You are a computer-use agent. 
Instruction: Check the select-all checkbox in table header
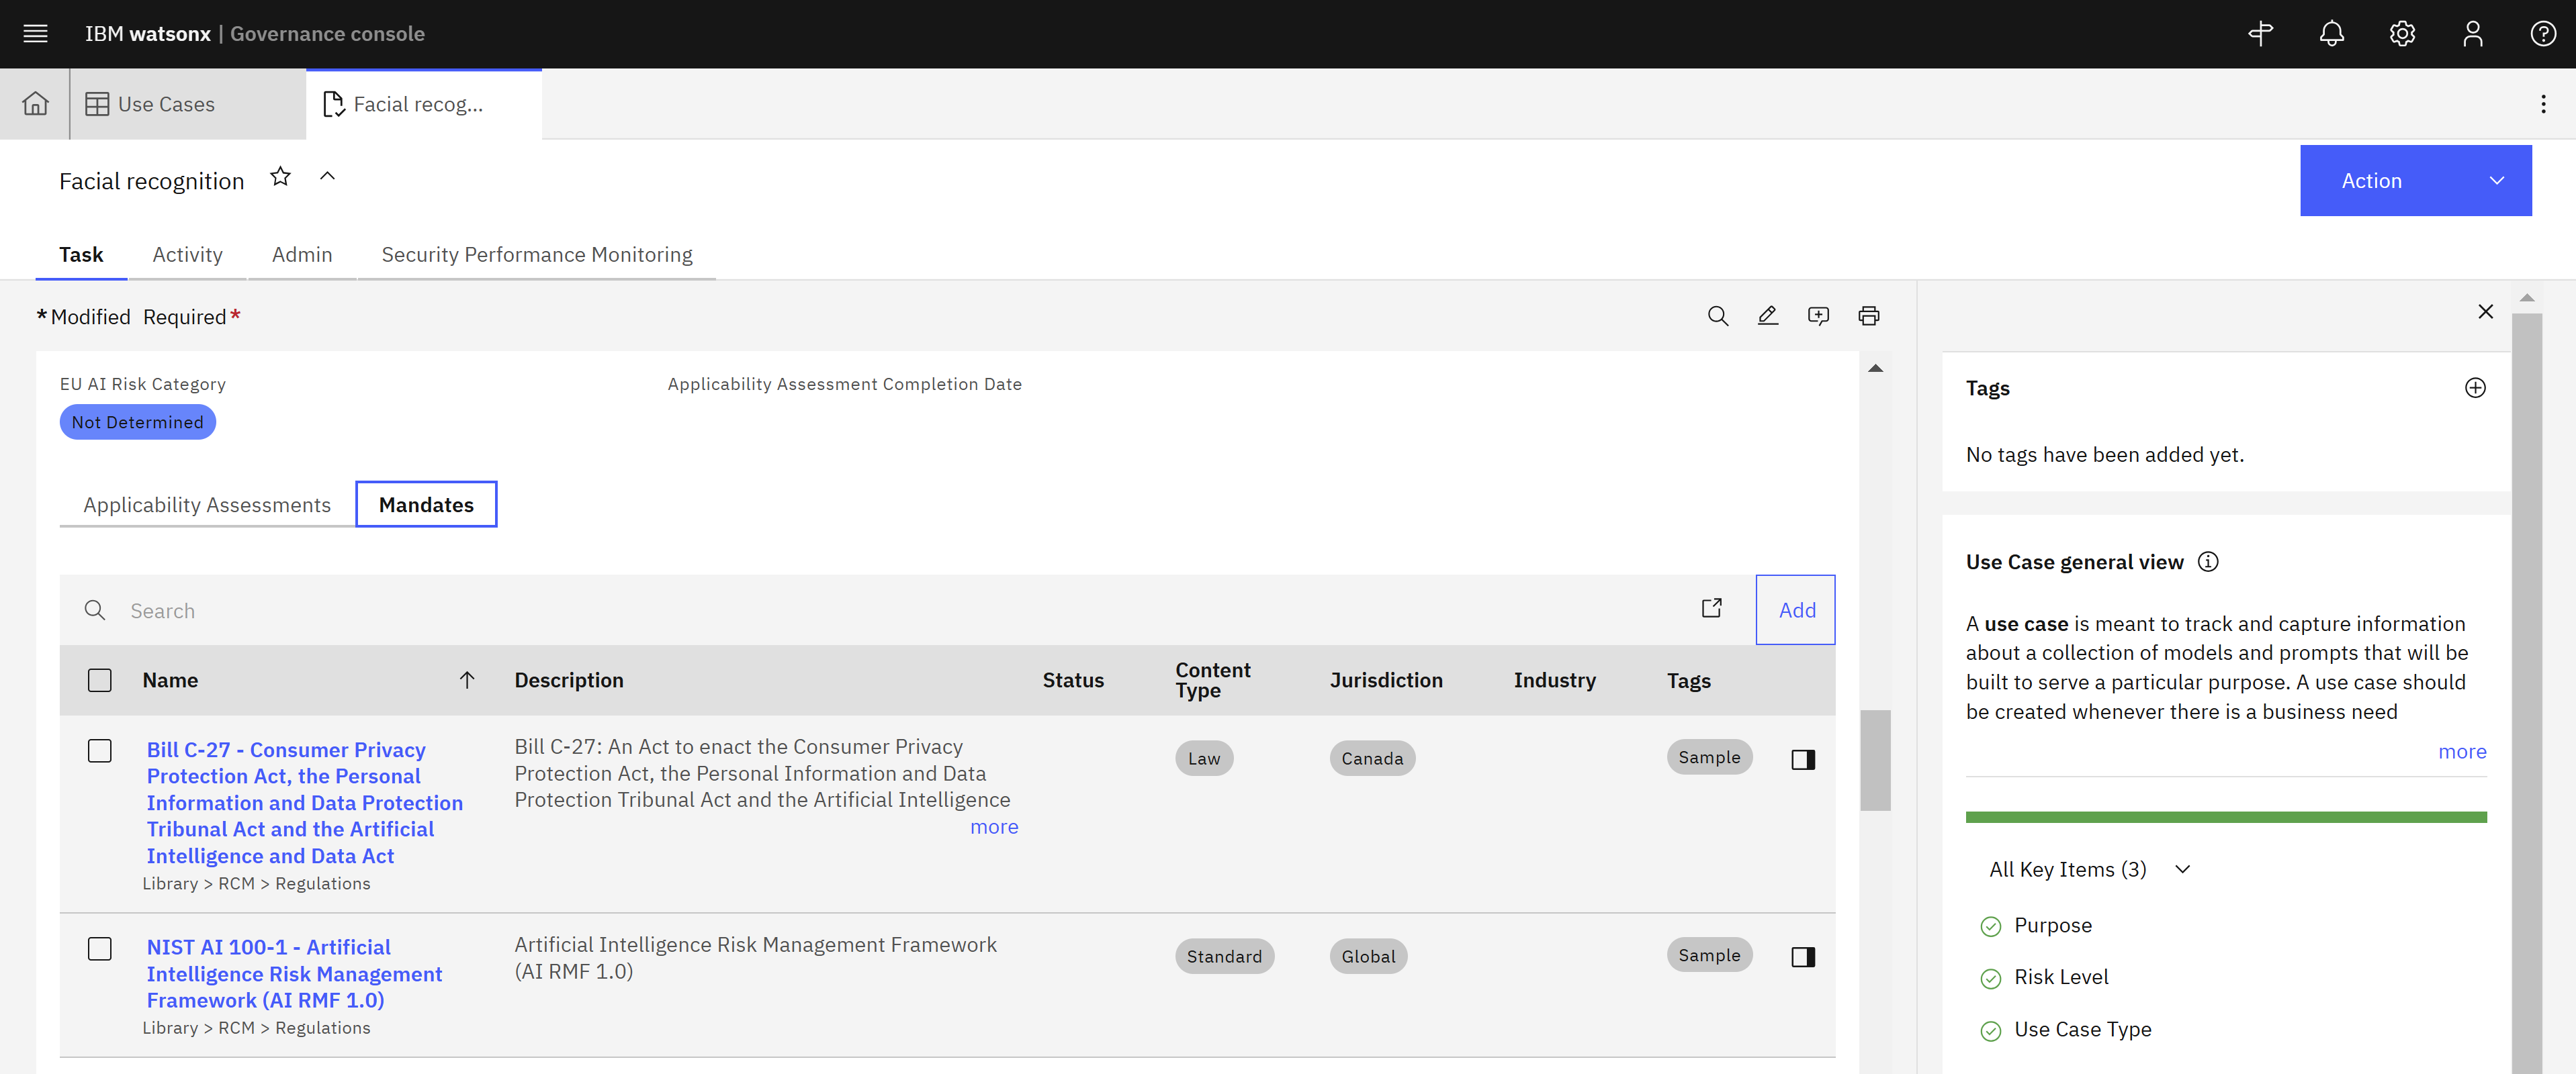click(100, 679)
